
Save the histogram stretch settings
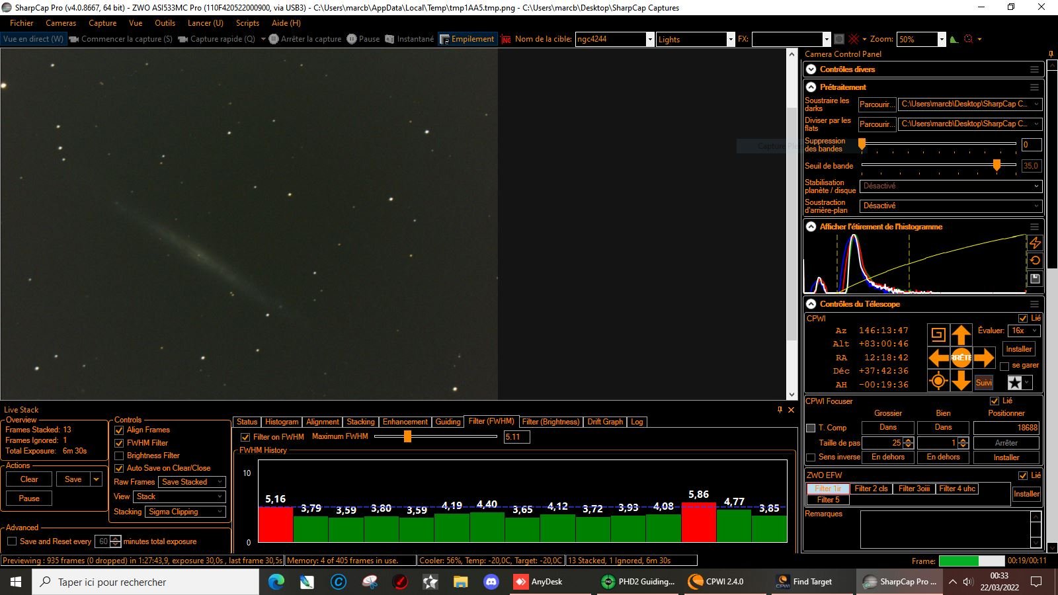[x=1035, y=279]
